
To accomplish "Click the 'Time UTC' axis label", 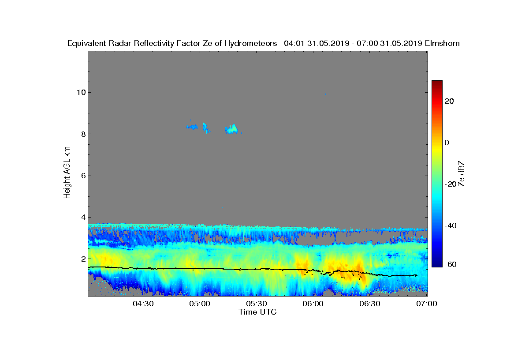I will coord(258,312).
